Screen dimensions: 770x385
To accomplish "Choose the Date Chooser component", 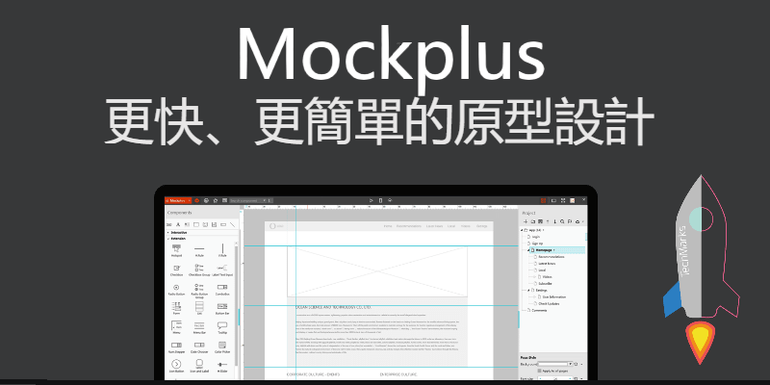I will [x=199, y=344].
